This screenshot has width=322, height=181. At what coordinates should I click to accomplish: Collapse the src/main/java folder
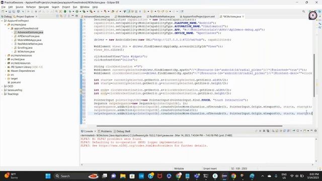(x=6, y=25)
